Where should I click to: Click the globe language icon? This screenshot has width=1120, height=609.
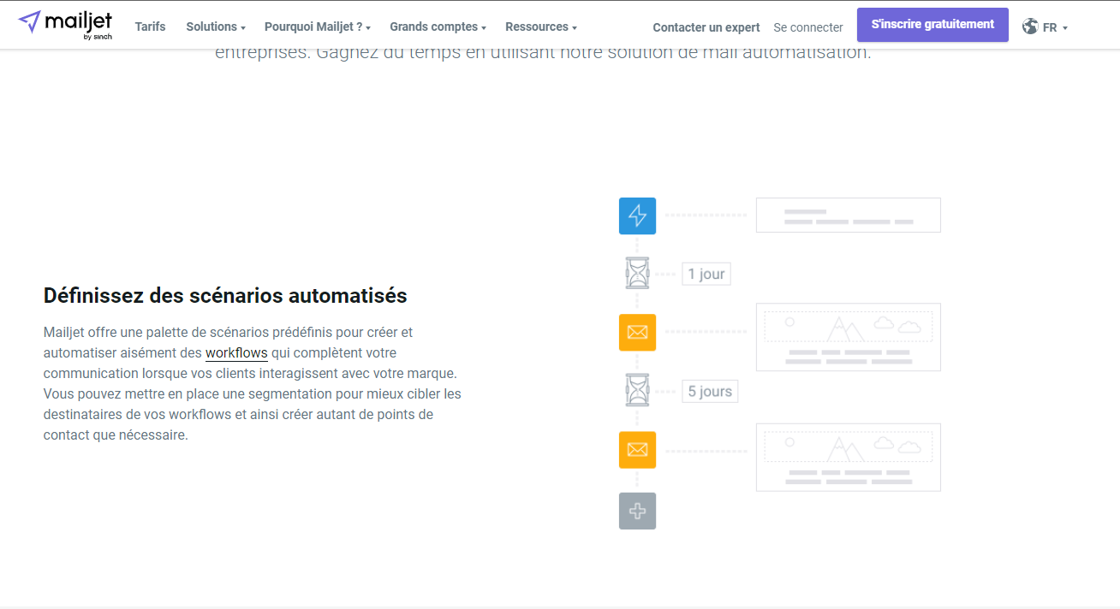[1030, 27]
